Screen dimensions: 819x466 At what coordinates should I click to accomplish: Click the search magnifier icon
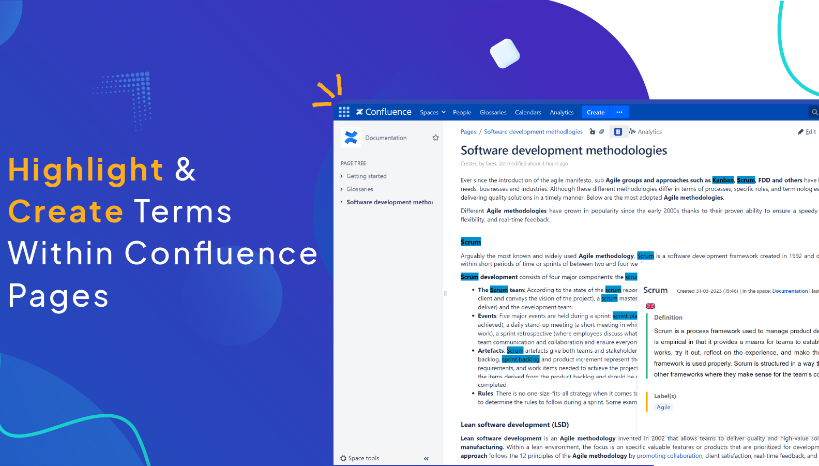814,112
